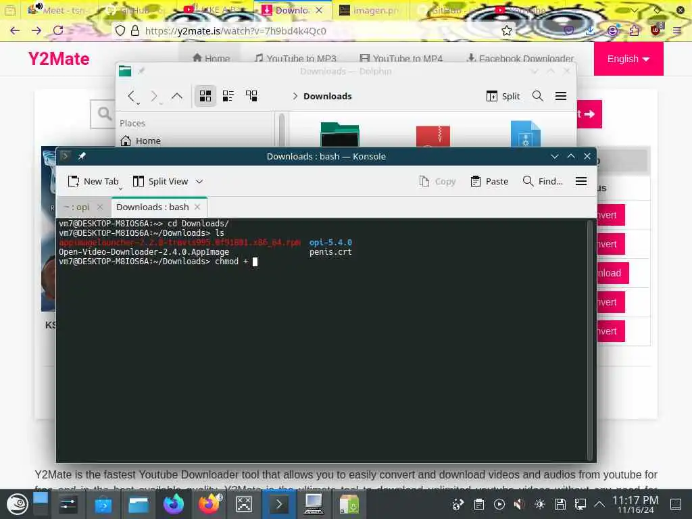692x519 pixels.
Task: Click volume icon in system tray
Action: coord(520,504)
